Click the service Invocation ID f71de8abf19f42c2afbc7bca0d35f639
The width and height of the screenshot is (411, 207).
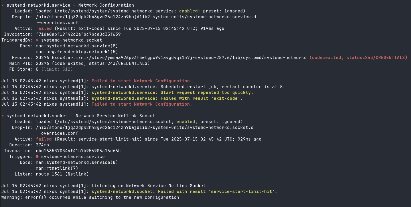point(78,34)
